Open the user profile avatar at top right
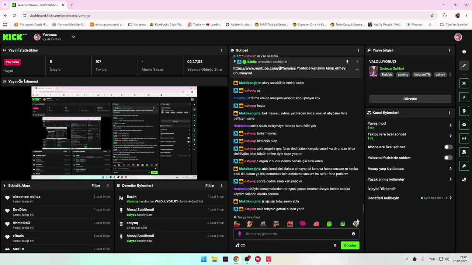472x265 pixels. point(458,37)
